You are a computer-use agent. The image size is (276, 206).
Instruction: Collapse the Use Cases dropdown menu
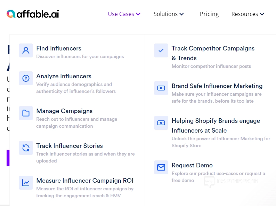coord(124,14)
